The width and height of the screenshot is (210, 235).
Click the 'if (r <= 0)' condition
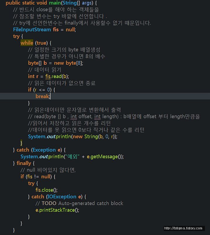(x=40, y=90)
